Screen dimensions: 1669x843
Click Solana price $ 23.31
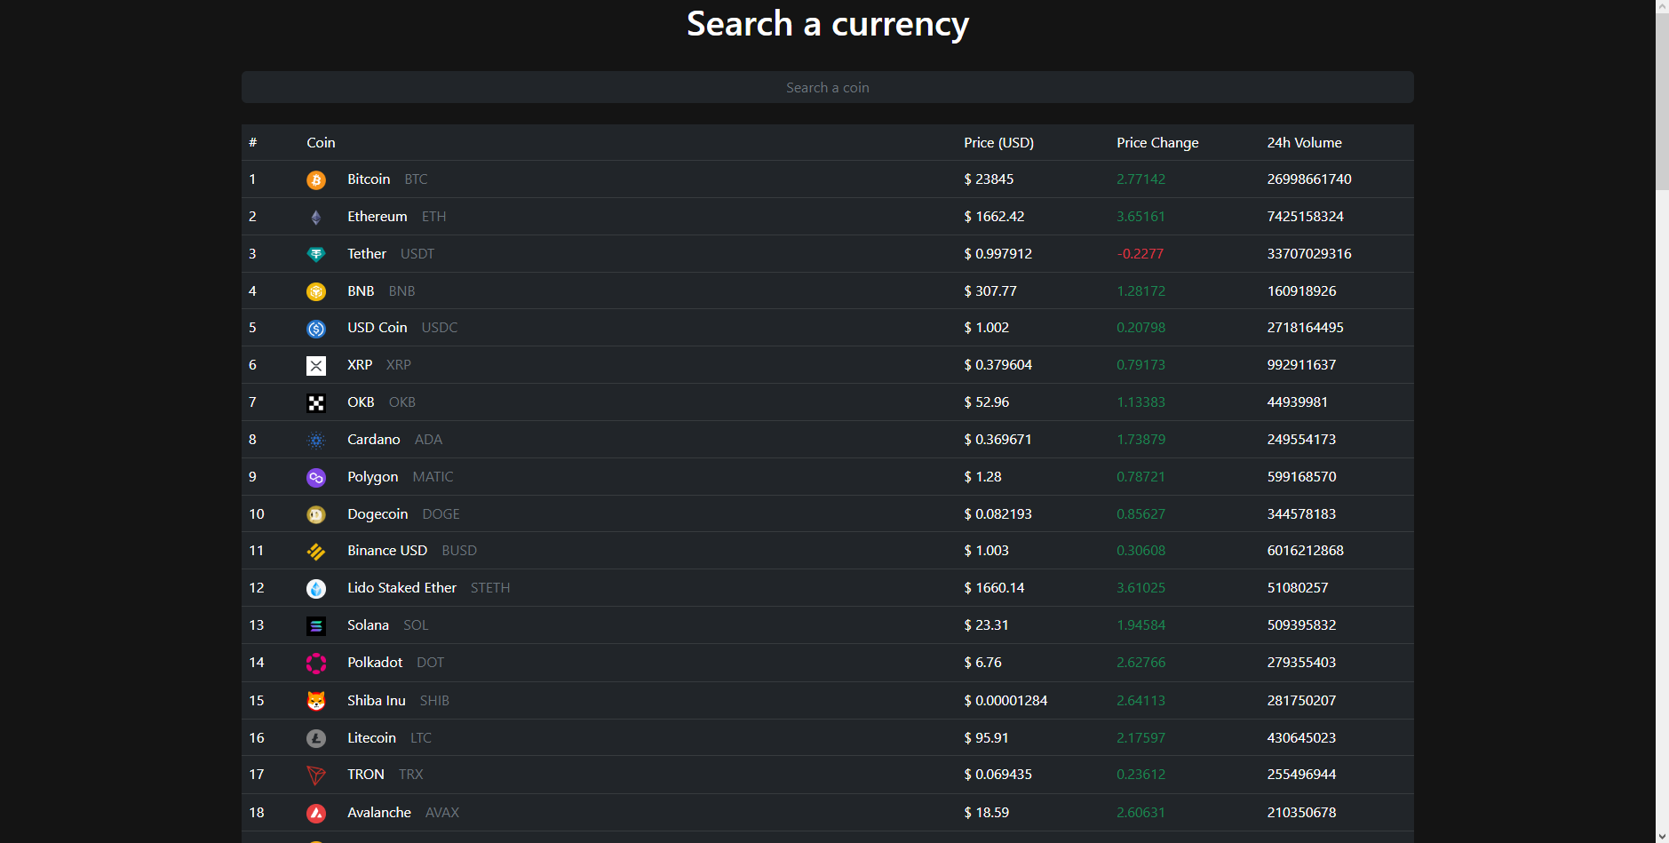(986, 625)
